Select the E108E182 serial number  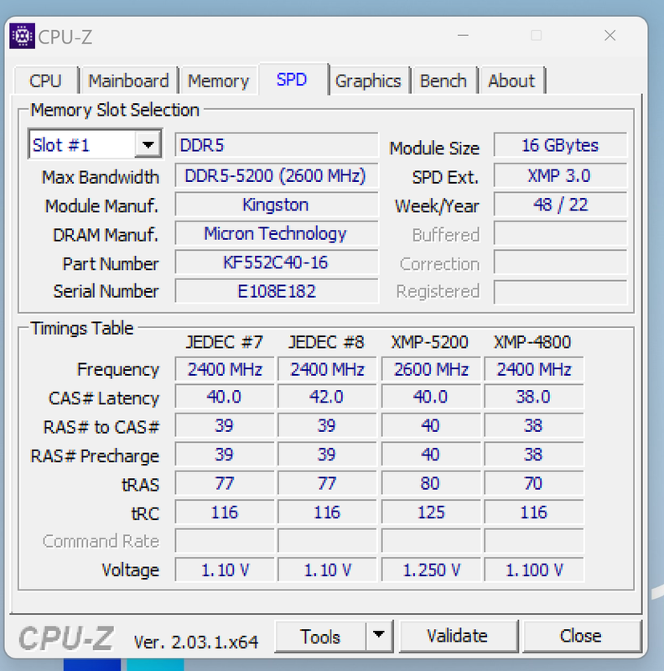[277, 291]
